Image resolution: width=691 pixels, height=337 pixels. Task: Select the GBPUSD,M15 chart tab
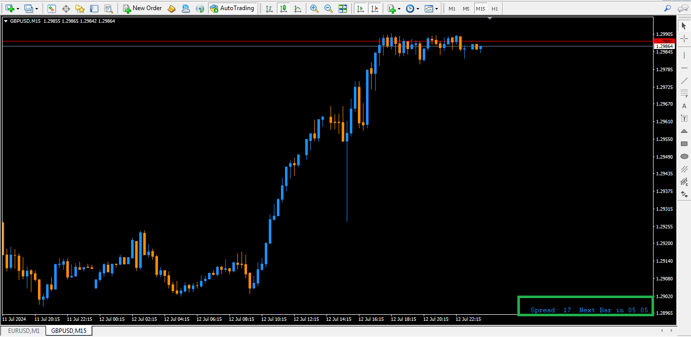(68, 331)
